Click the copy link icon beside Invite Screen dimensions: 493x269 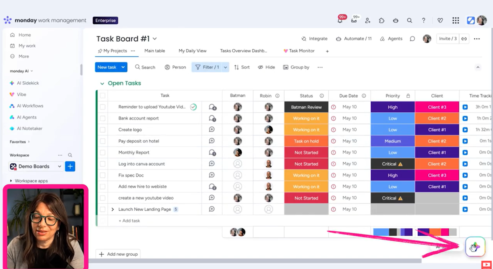pos(464,39)
